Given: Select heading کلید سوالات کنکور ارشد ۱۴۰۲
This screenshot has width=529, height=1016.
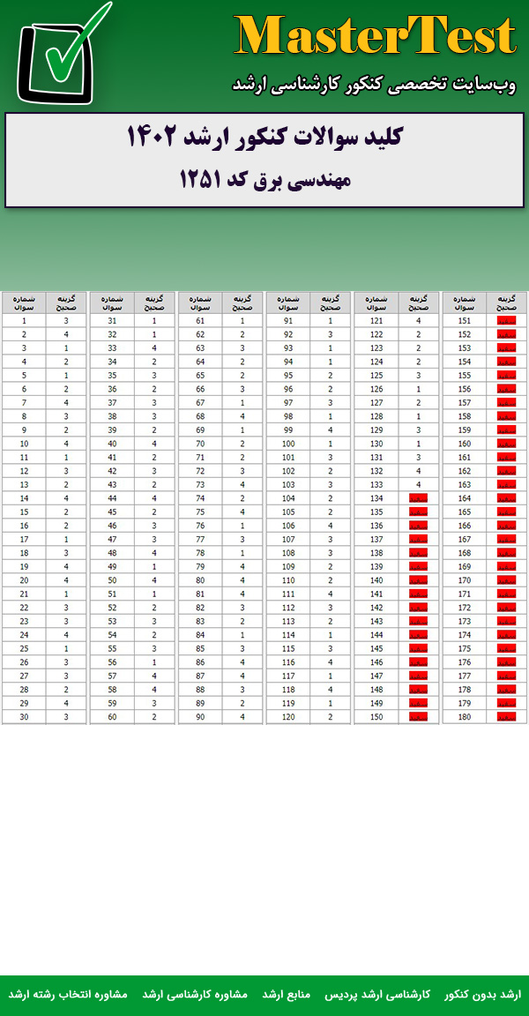Looking at the screenshot, I should point(264,138).
